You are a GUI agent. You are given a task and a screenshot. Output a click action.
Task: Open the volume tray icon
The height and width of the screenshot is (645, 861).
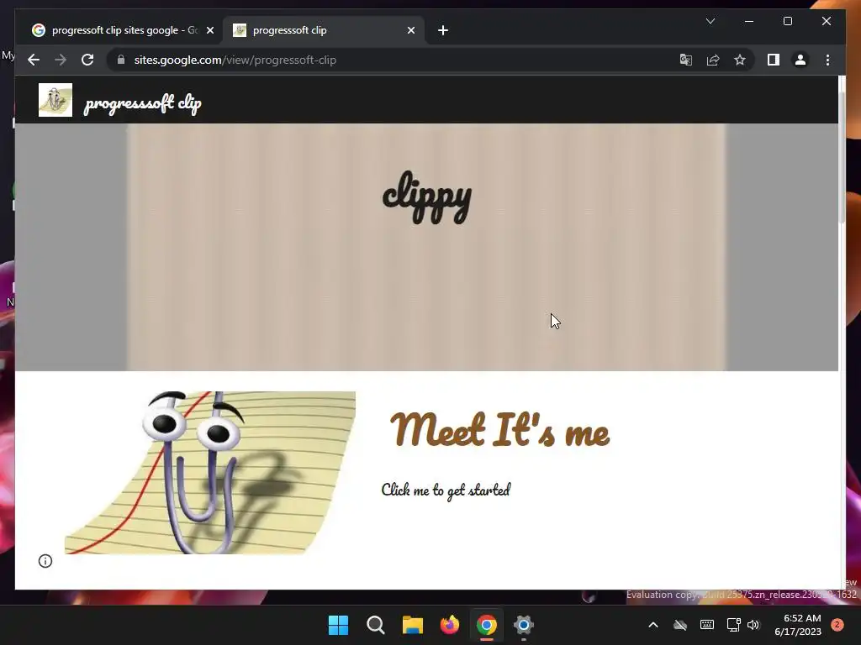753,625
